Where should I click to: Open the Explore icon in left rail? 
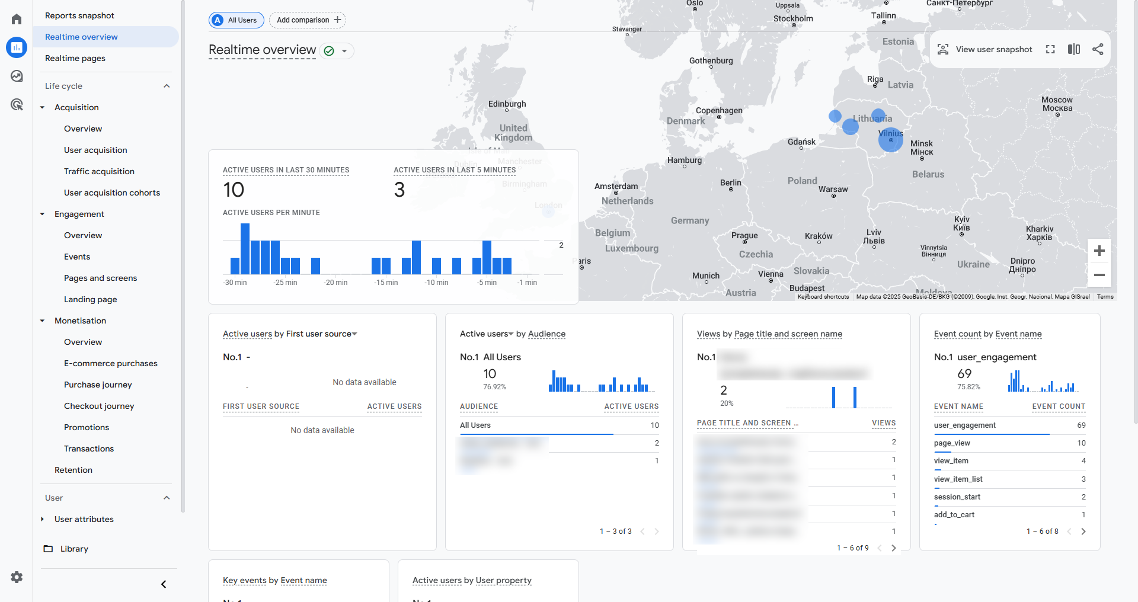[17, 76]
